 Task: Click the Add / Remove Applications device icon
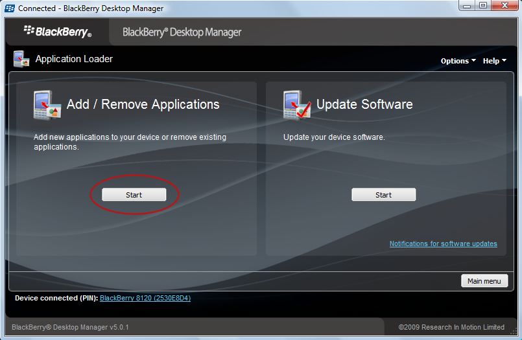[47, 105]
